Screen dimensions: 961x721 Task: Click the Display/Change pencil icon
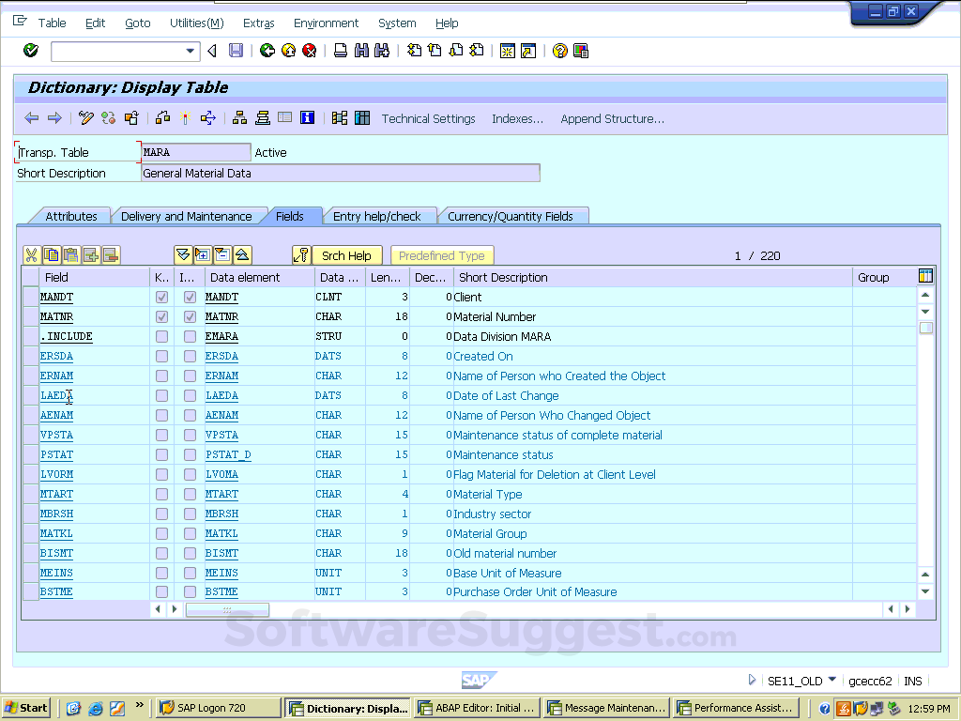click(85, 117)
